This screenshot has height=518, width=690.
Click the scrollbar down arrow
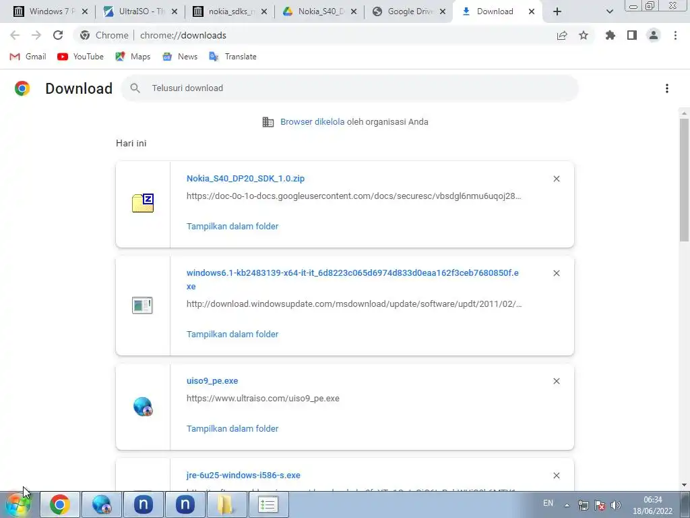click(684, 485)
